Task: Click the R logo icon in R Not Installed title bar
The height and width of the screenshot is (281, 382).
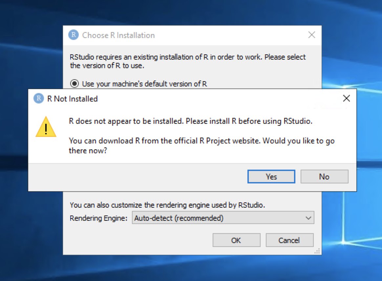Action: (x=38, y=99)
